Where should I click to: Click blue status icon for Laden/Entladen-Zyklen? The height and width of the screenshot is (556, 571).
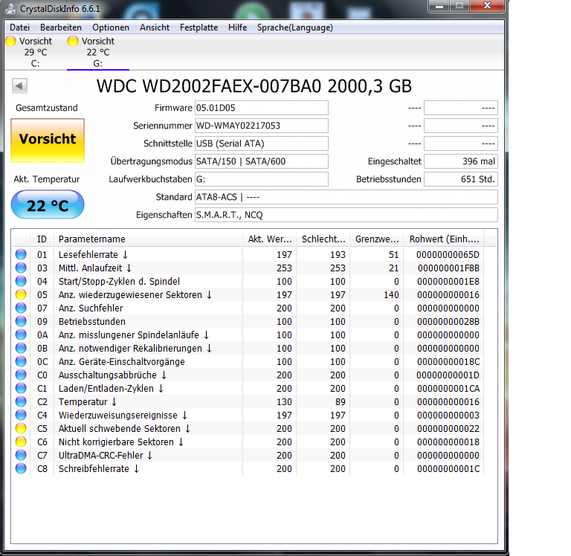click(x=21, y=388)
